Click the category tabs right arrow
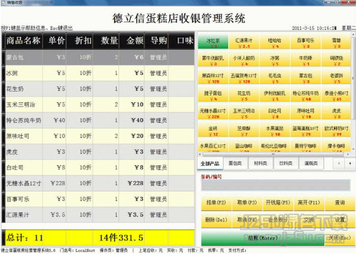356x255 pixels. [350, 163]
